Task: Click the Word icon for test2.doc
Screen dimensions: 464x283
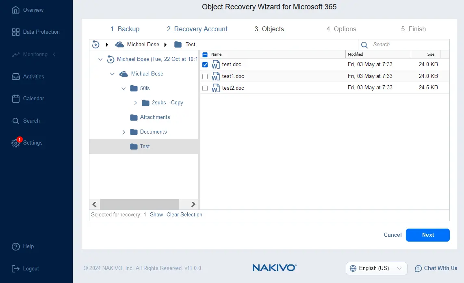Action: click(x=216, y=88)
